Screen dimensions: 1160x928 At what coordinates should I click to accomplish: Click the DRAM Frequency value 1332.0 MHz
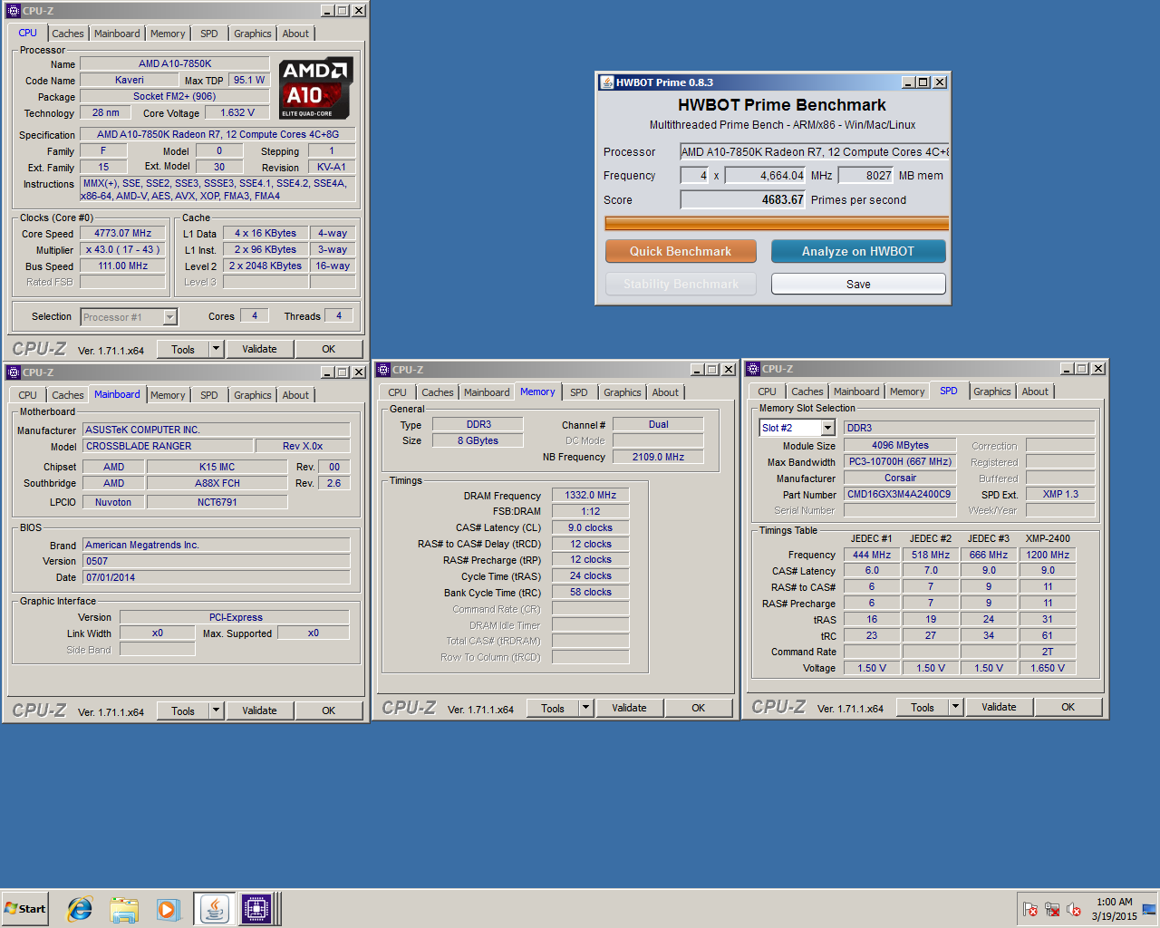[590, 495]
